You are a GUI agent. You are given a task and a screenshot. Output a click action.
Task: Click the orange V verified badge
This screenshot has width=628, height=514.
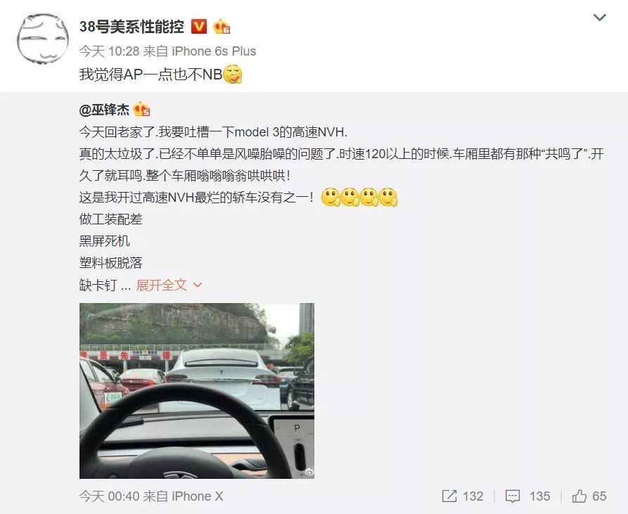(198, 27)
